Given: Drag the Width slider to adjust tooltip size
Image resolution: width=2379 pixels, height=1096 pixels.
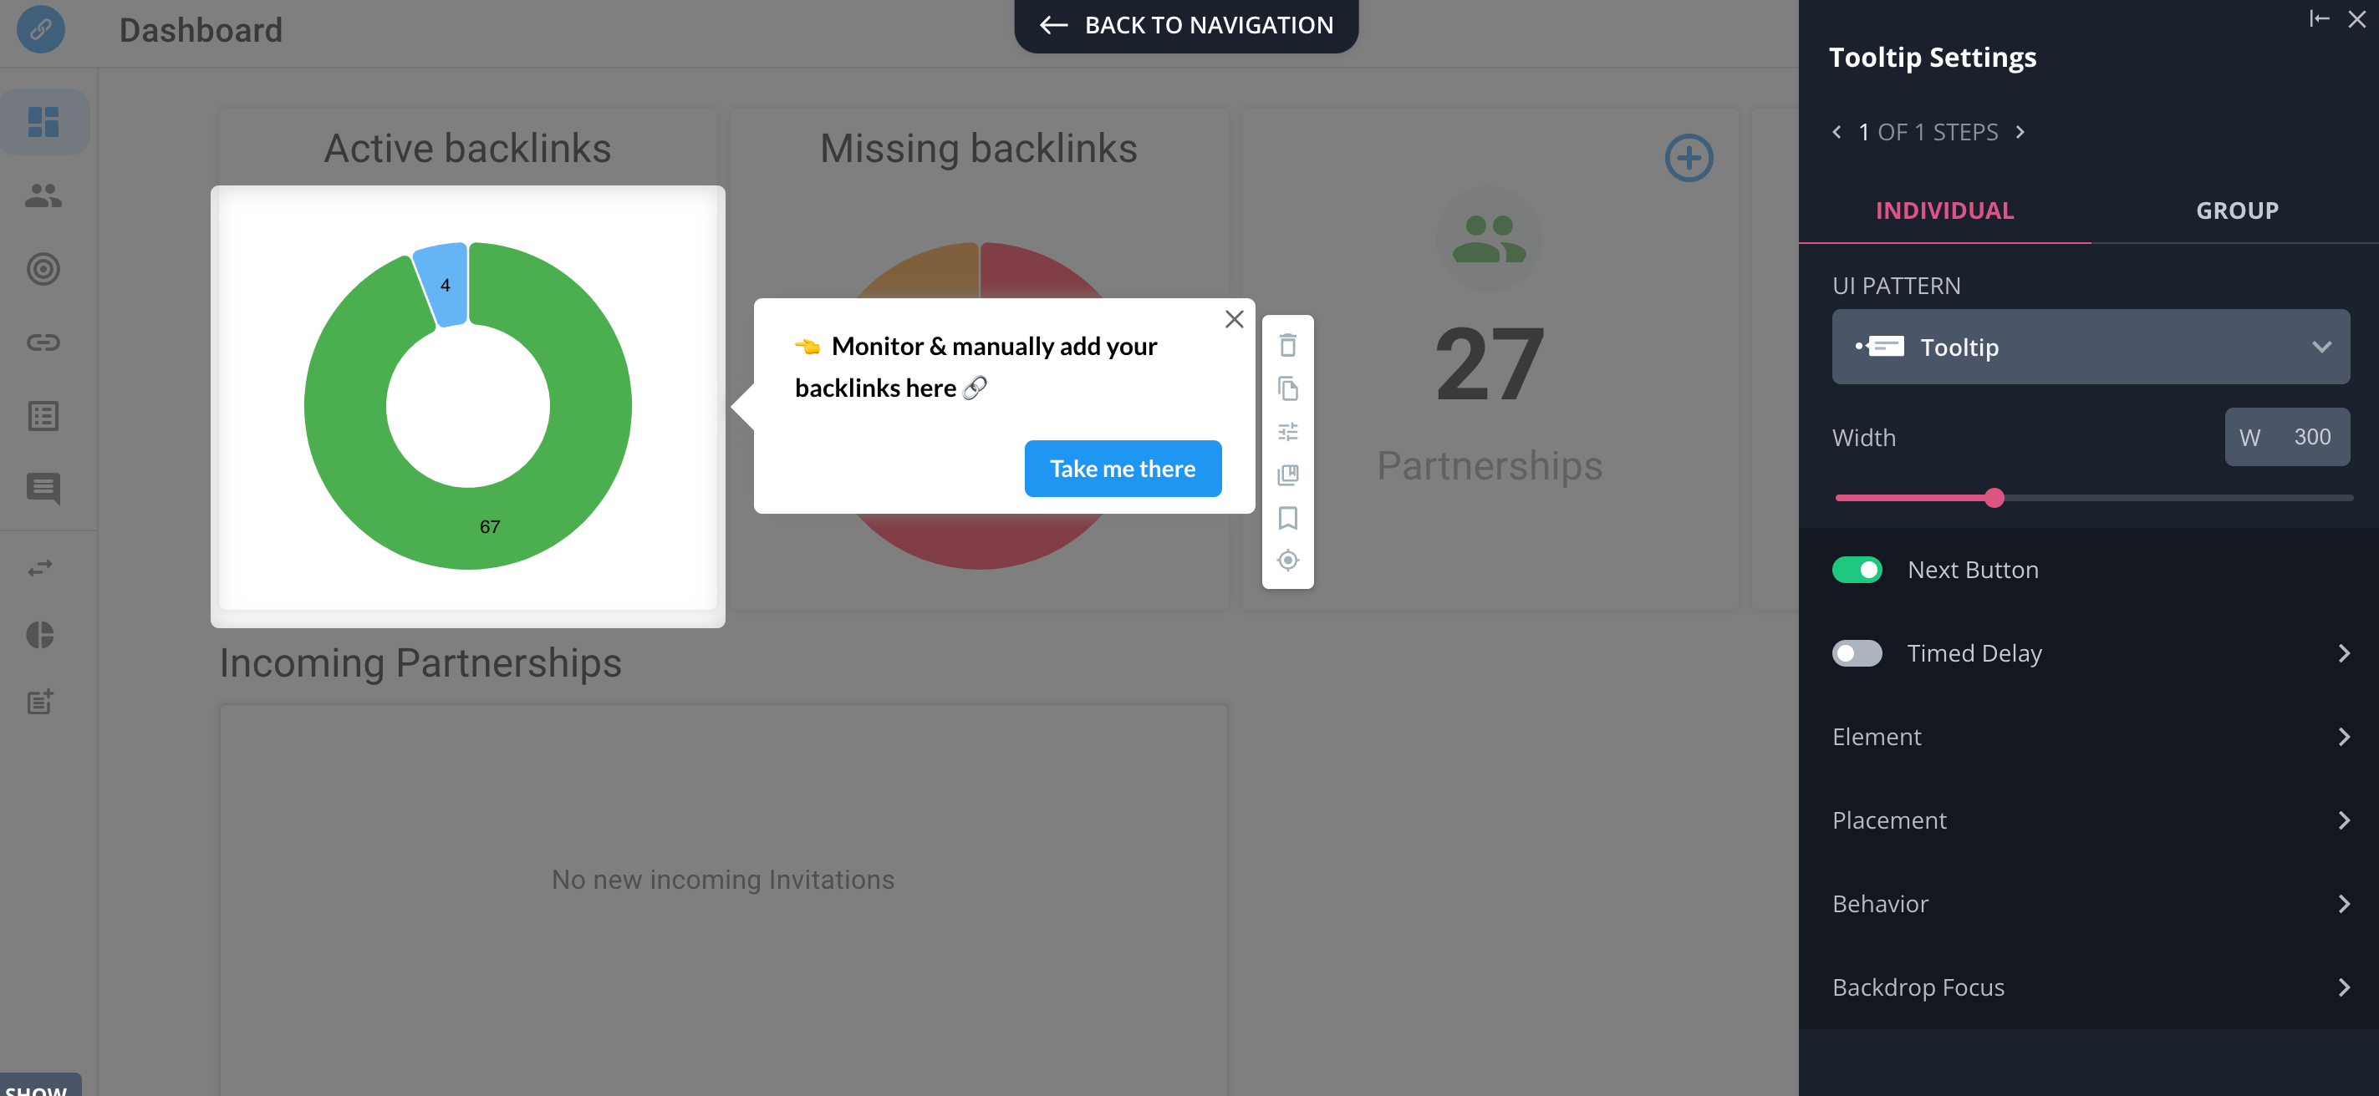Looking at the screenshot, I should click(1994, 495).
